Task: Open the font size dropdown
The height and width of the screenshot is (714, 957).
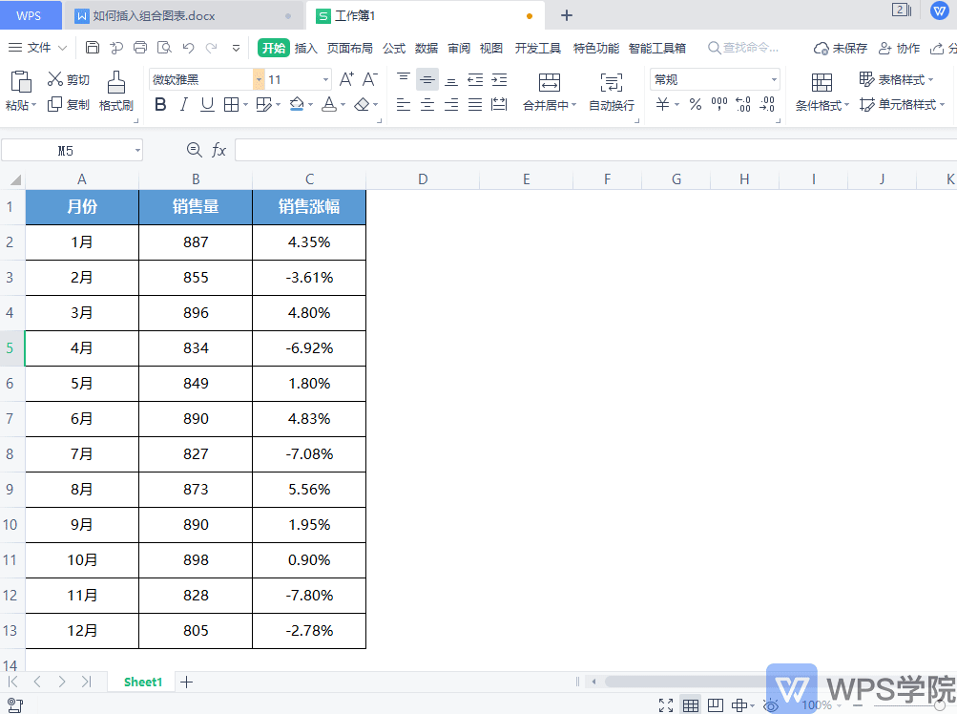Action: [325, 79]
